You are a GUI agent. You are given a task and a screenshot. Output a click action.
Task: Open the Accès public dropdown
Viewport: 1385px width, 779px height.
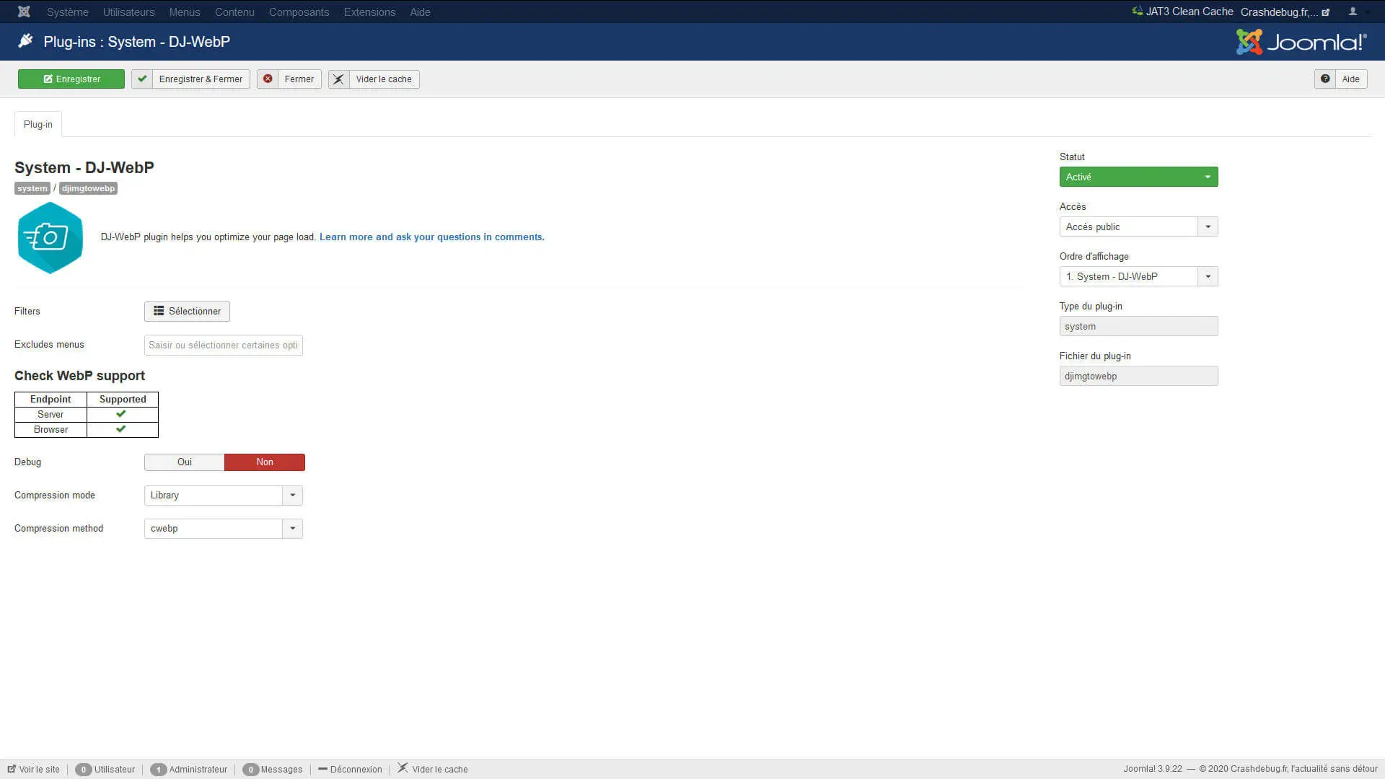pyautogui.click(x=1138, y=226)
